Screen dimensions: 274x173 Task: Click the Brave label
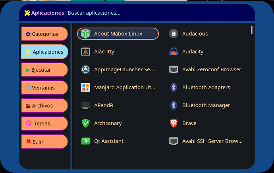tap(189, 123)
